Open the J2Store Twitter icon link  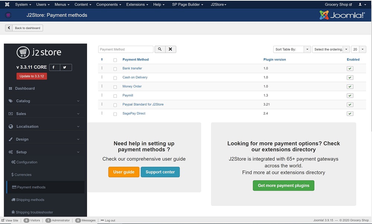pyautogui.click(x=65, y=67)
